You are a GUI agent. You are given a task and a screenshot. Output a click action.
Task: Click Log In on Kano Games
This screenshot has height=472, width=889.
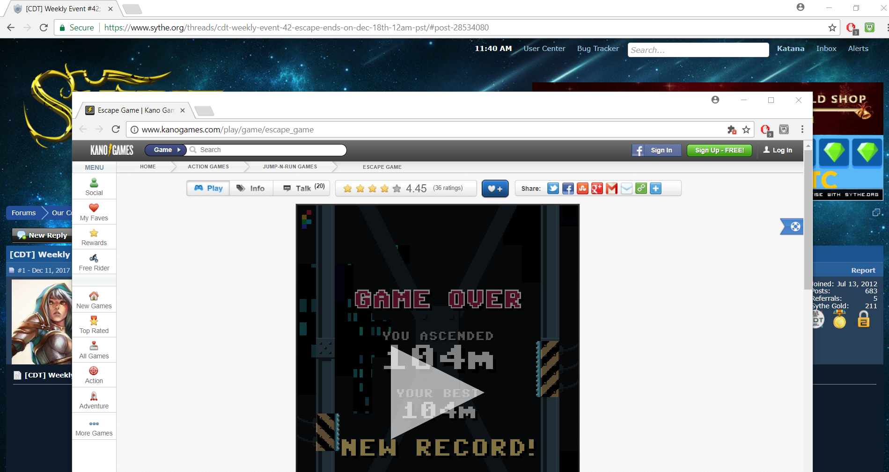[x=778, y=150]
